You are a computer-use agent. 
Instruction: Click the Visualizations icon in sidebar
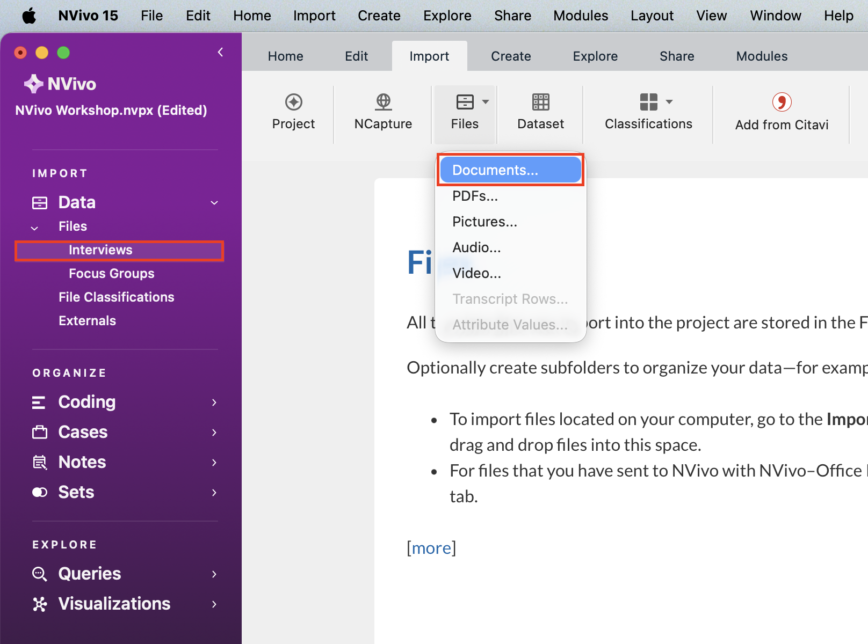click(40, 604)
